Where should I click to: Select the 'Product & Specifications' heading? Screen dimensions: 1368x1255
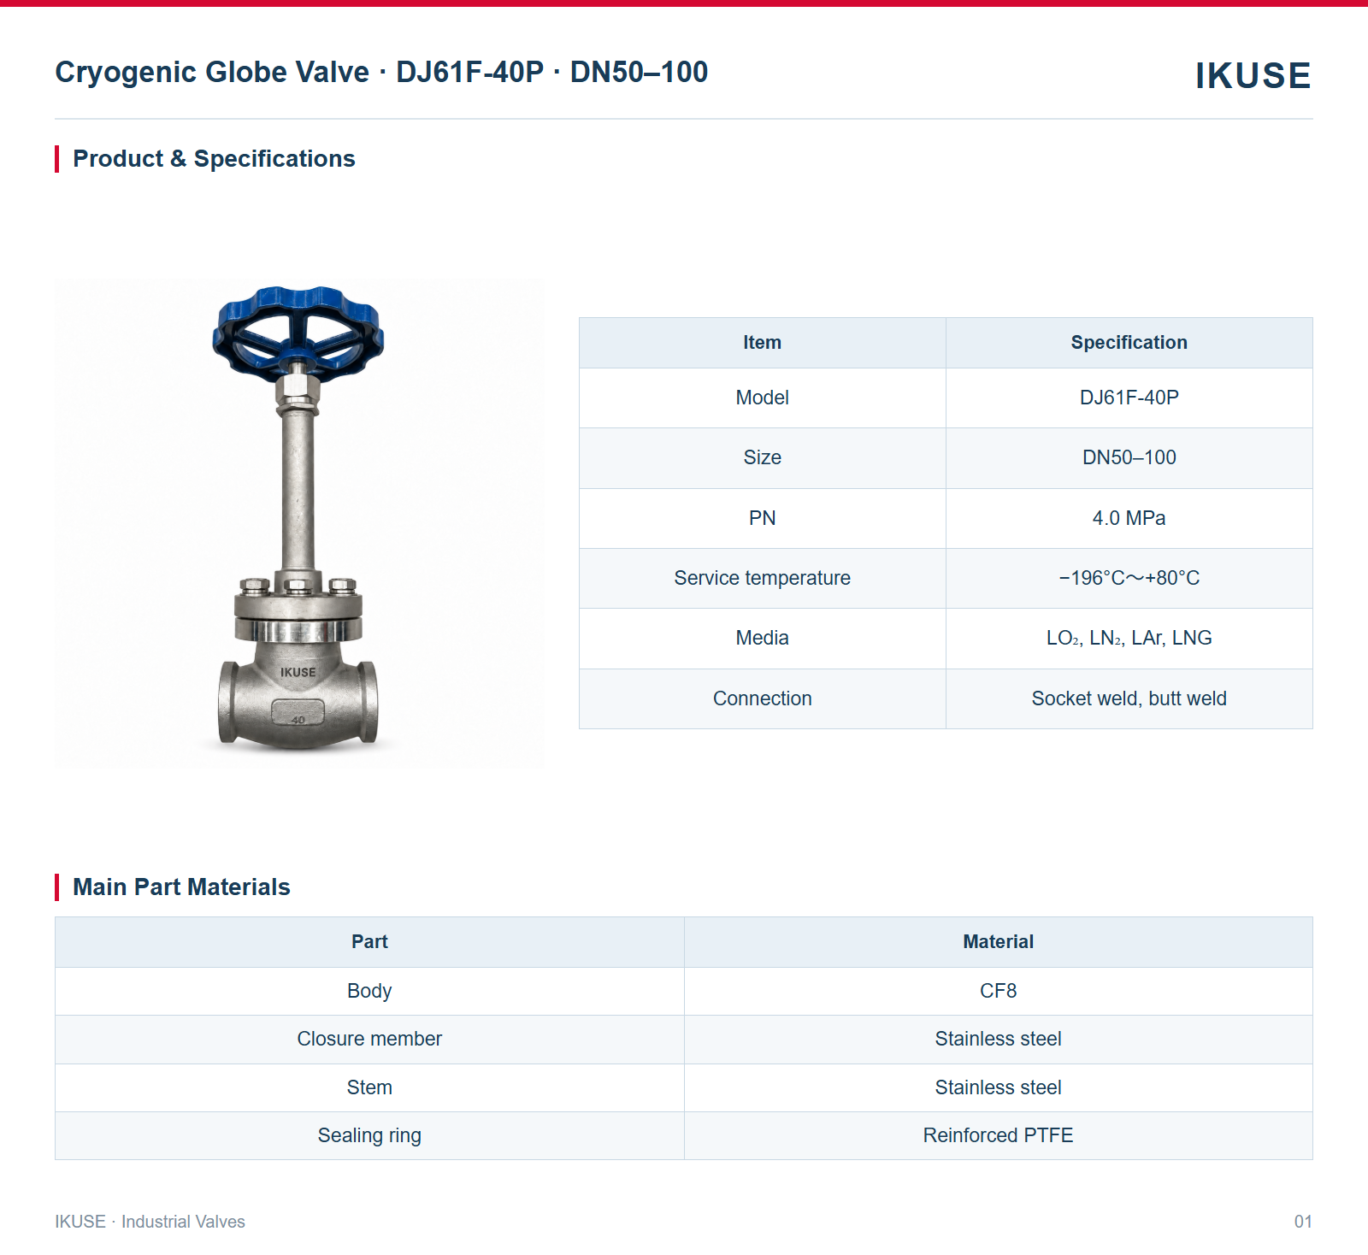click(x=214, y=159)
